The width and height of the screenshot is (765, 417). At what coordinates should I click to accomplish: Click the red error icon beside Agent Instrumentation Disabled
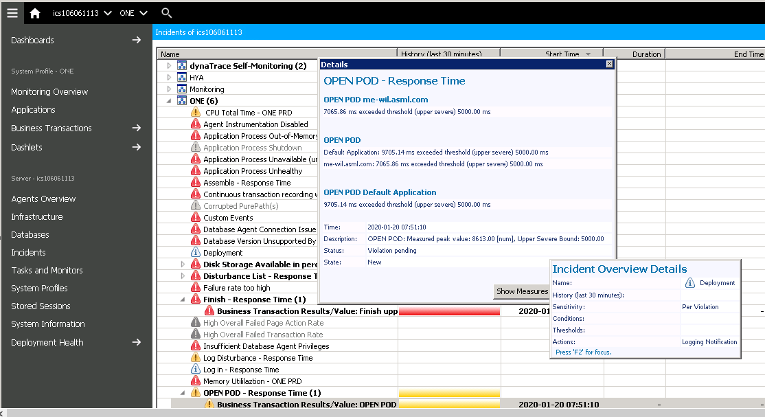tap(196, 124)
